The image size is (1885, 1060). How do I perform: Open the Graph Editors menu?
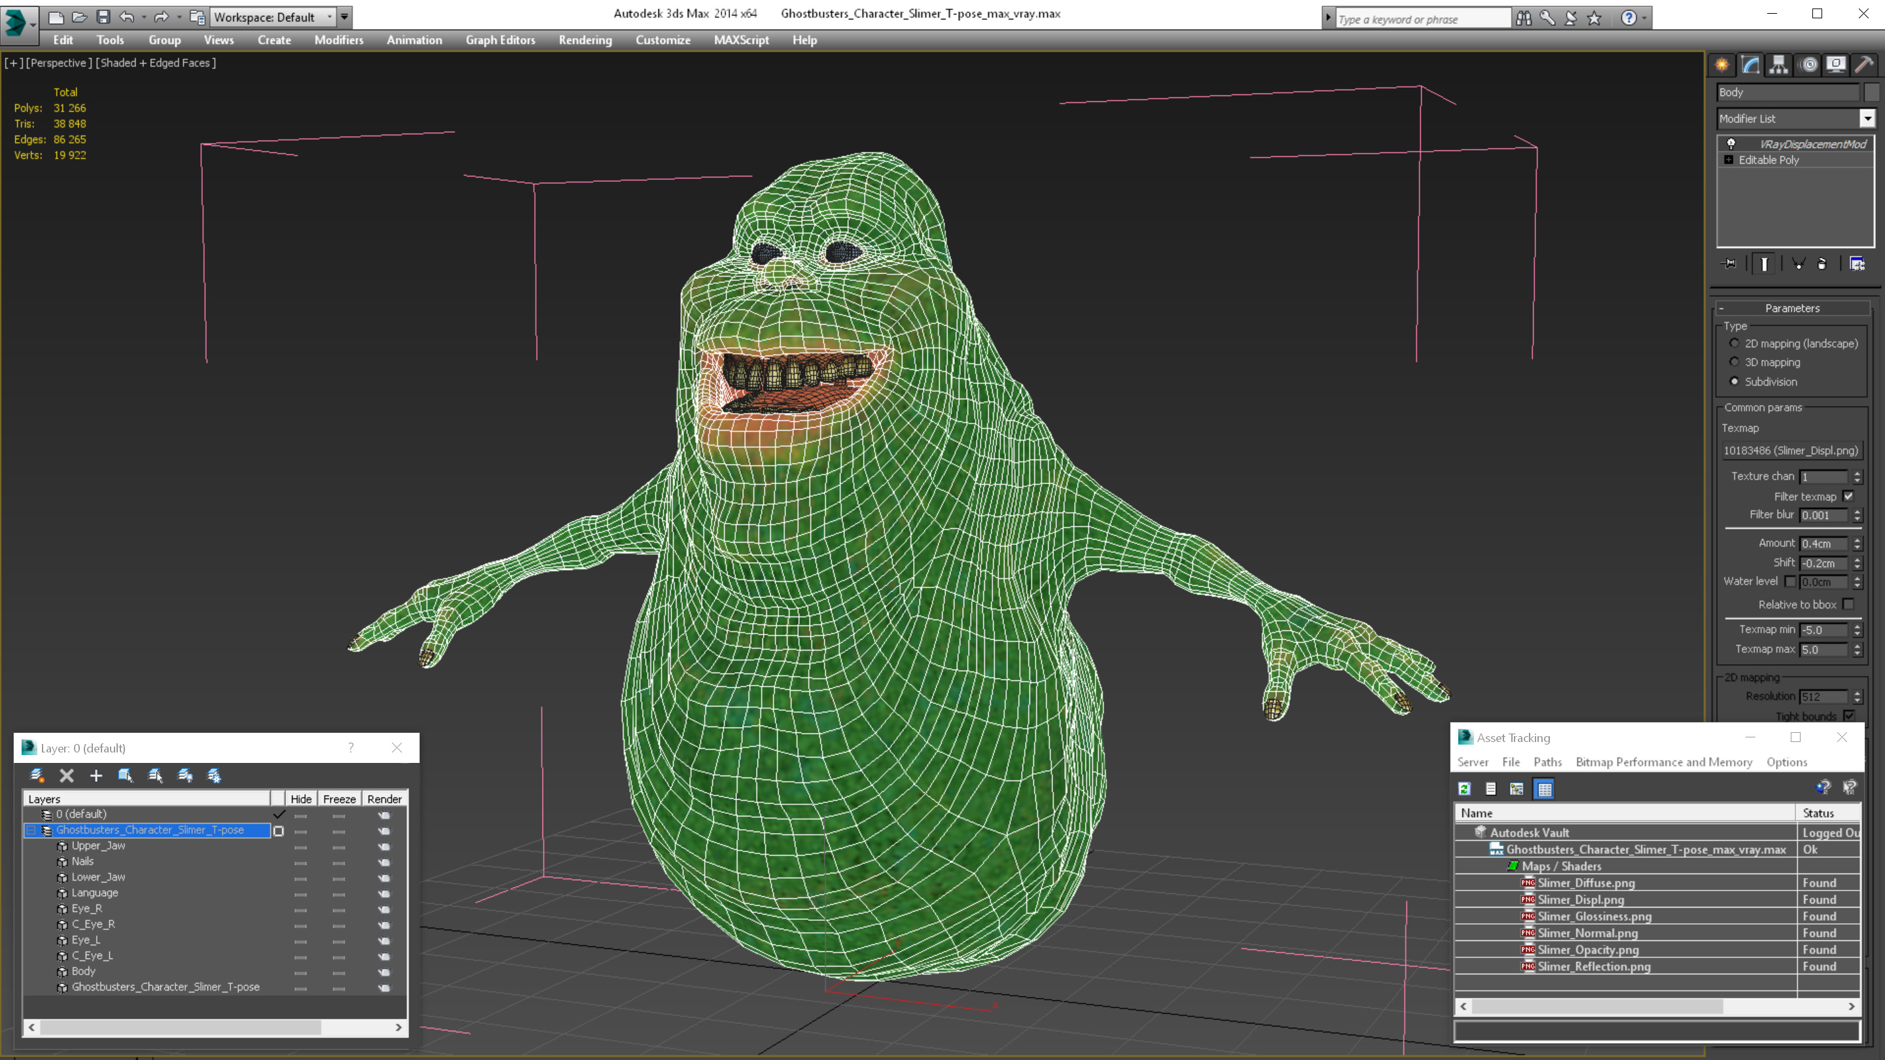point(501,40)
